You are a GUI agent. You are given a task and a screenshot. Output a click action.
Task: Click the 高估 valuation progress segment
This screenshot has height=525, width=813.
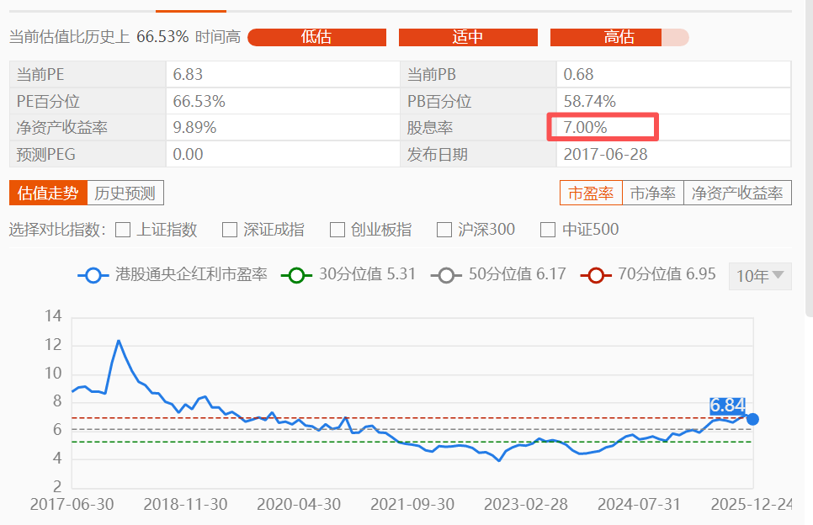619,37
